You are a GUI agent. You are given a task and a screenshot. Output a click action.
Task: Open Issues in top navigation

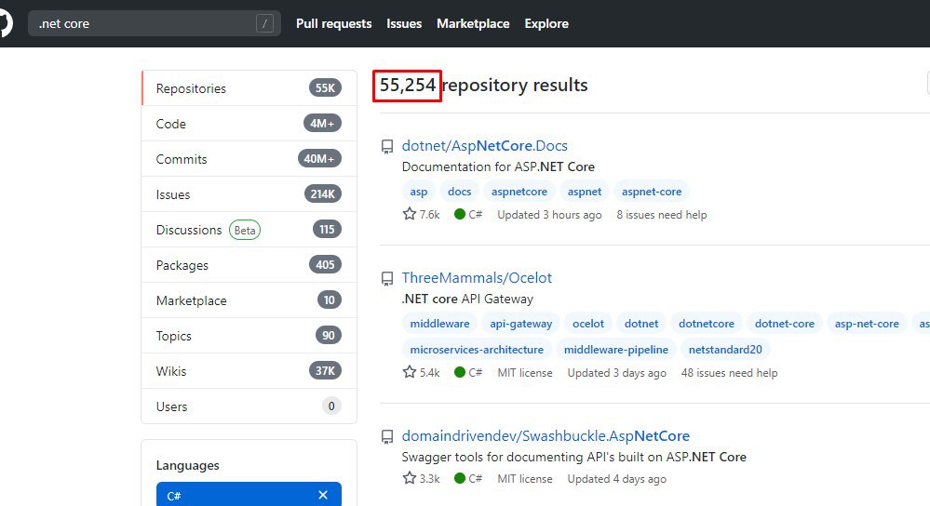pos(404,23)
